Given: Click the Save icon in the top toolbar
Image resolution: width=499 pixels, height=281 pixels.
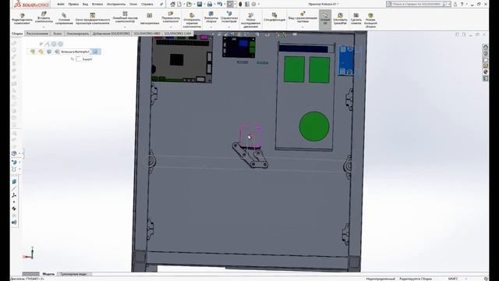Looking at the screenshot, I should tap(200, 4).
